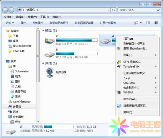Collapse the 其他 (1) group
The image size is (163, 138).
(43, 63)
